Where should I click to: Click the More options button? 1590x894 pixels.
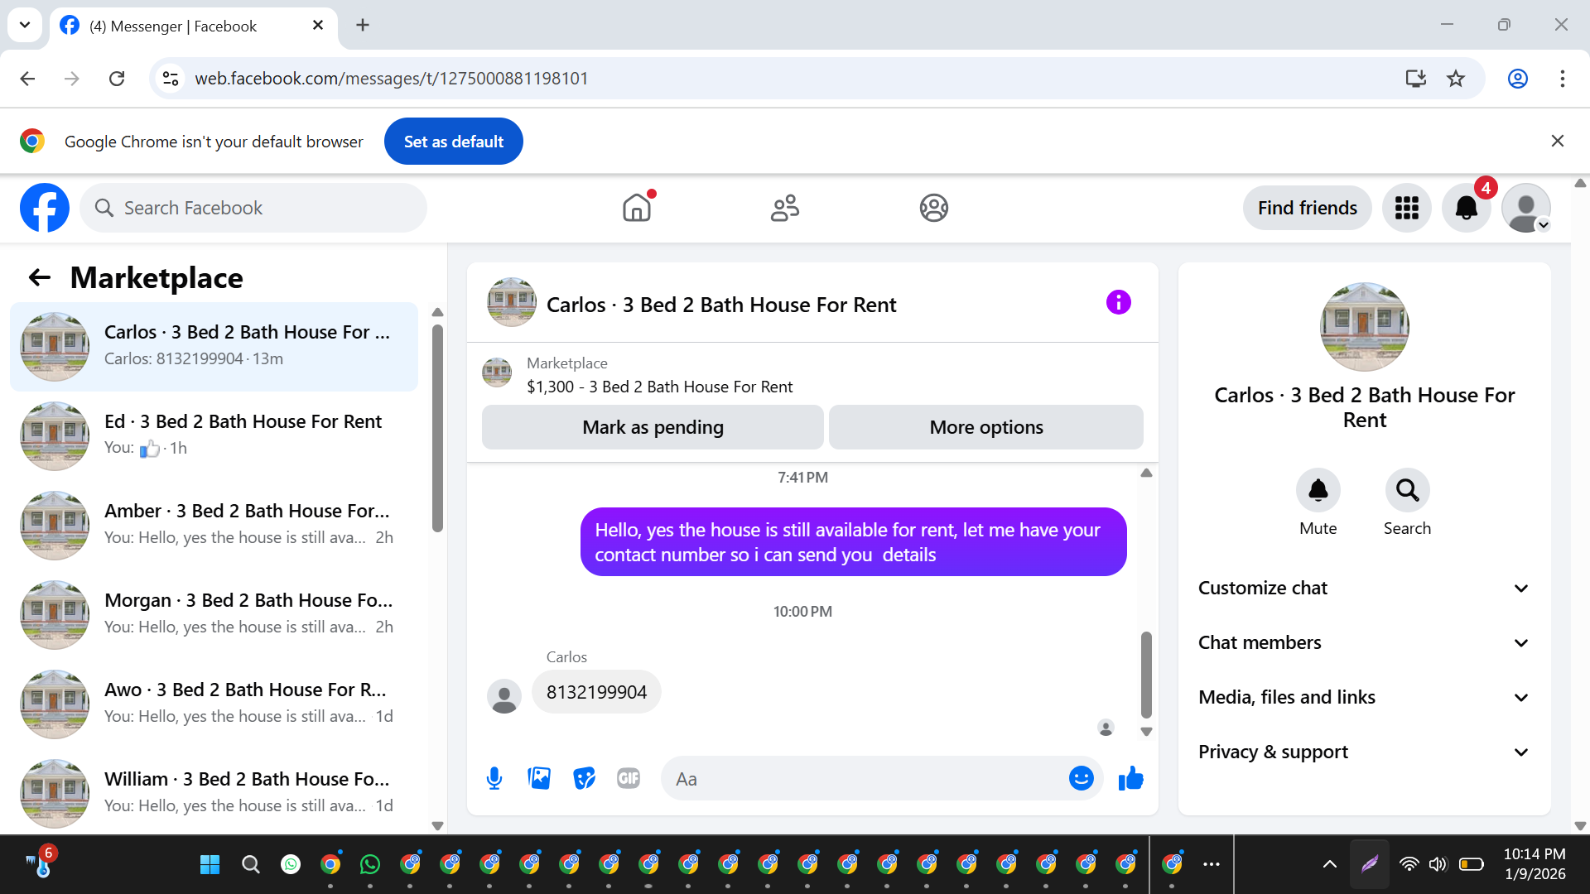point(985,427)
